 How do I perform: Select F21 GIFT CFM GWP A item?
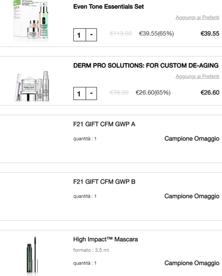point(104,124)
